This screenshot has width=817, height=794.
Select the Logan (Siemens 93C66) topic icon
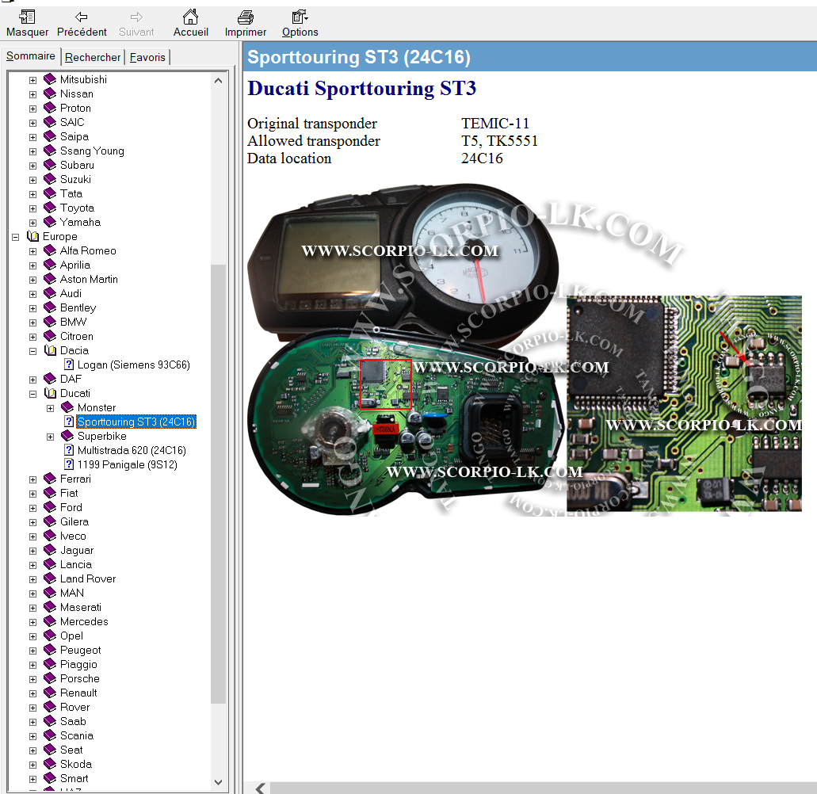point(69,365)
